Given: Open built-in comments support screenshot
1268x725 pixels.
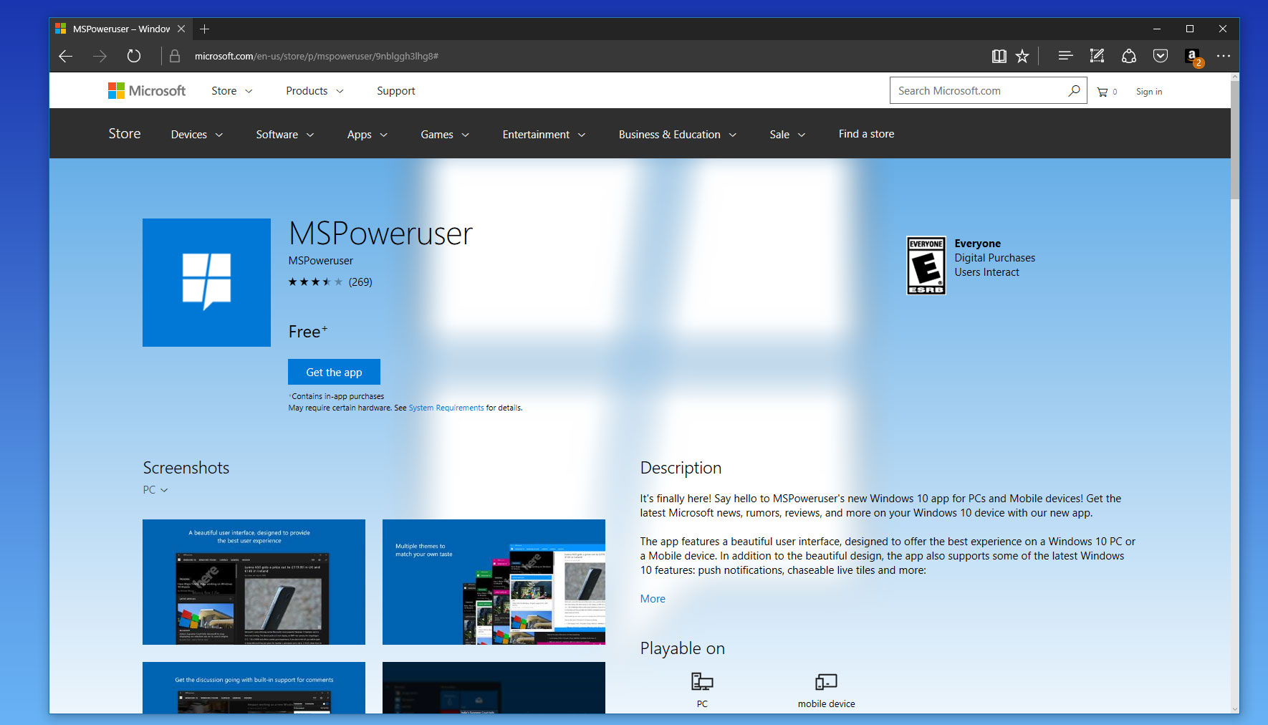Looking at the screenshot, I should click(254, 688).
